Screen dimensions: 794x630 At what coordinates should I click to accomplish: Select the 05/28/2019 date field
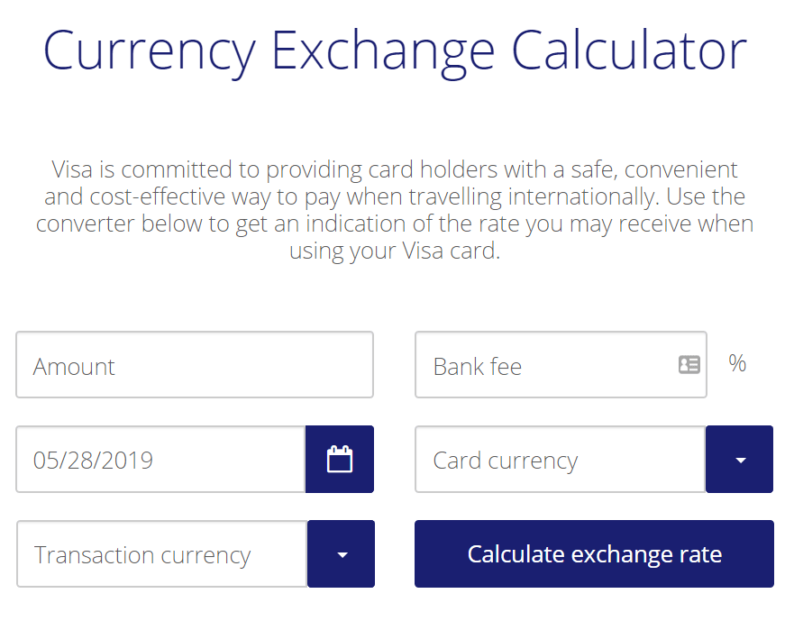coord(160,460)
